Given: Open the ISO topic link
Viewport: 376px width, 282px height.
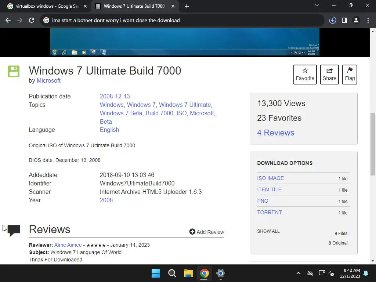Looking at the screenshot, I should [181, 113].
